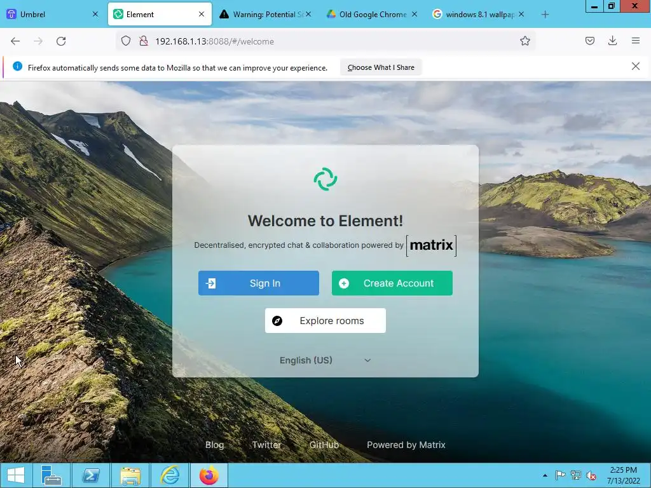Open the shield tracking protection icon
This screenshot has height=488, width=651.
pos(126,41)
